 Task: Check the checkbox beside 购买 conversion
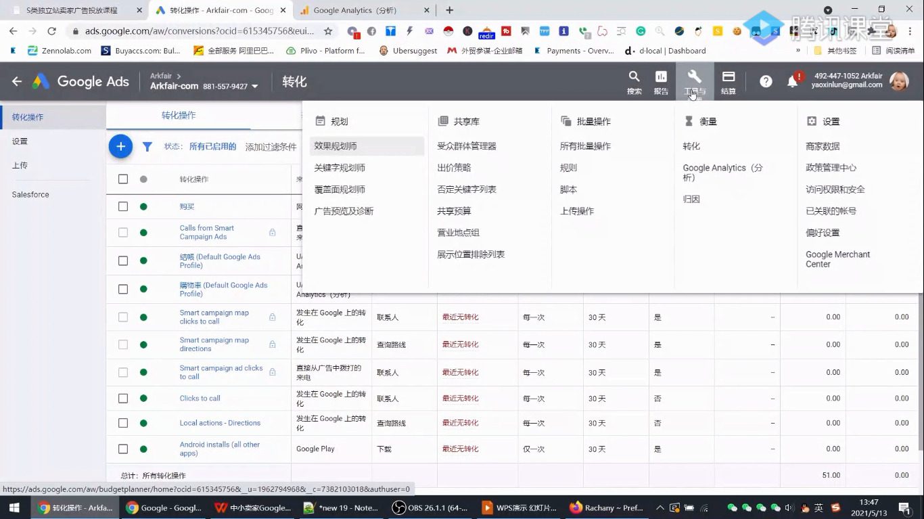(x=122, y=206)
